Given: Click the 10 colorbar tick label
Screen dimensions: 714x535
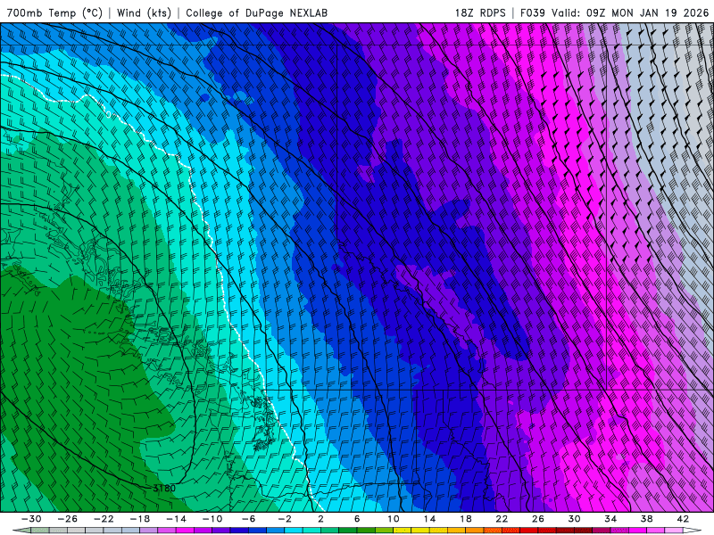Looking at the screenshot, I should point(394,519).
